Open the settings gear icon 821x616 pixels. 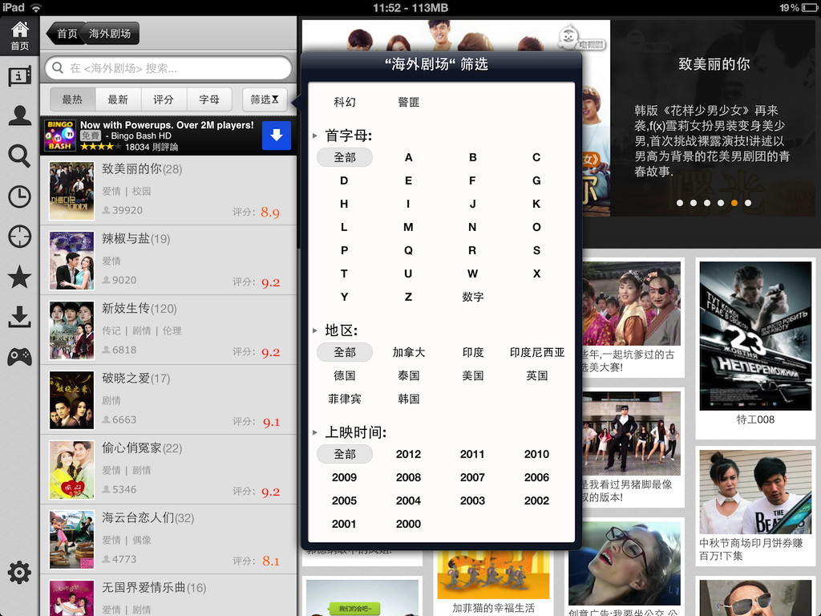(x=19, y=572)
